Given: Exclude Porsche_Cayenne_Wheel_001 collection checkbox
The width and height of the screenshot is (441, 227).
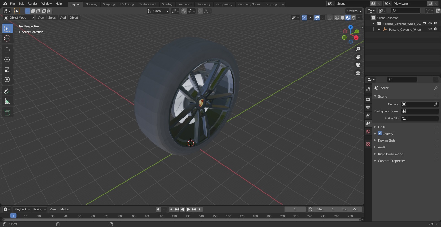Looking at the screenshot, I should (x=424, y=24).
